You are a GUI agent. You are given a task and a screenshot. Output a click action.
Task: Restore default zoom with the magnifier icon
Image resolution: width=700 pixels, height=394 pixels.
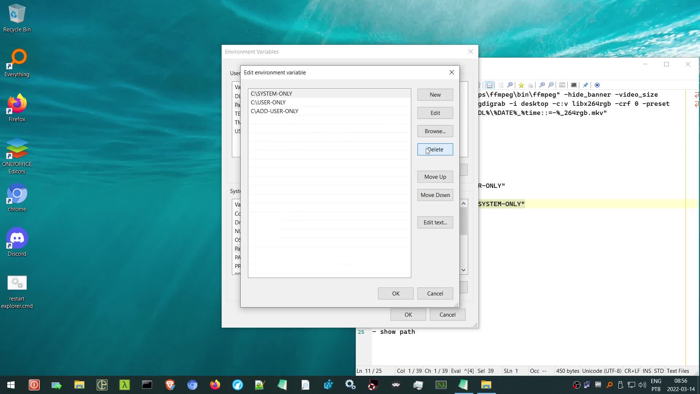[x=510, y=85]
